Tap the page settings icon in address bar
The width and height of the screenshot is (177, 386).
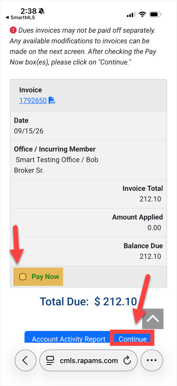(50, 360)
